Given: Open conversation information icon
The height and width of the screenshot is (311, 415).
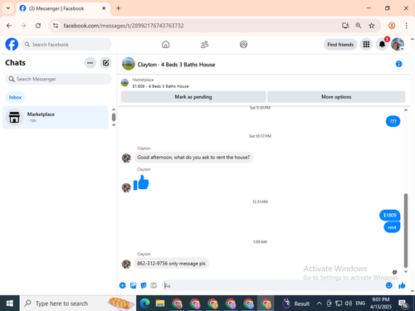Looking at the screenshot, I should [398, 64].
